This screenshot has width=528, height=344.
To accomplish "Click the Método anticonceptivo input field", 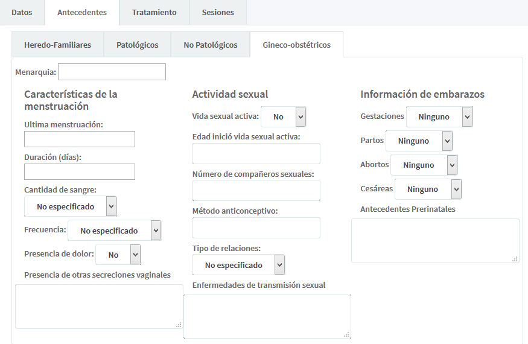I will pos(256,228).
